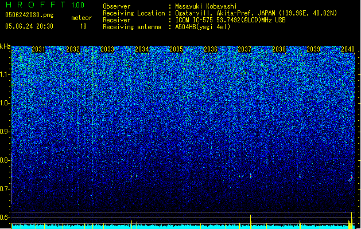The width and height of the screenshot is (361, 229).
Task: Click the 2039 time marker
Action: [x=313, y=49]
